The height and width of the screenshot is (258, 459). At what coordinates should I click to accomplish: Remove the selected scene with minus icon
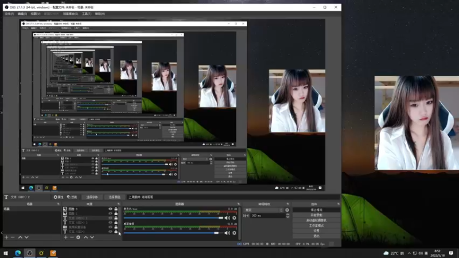click(13, 237)
